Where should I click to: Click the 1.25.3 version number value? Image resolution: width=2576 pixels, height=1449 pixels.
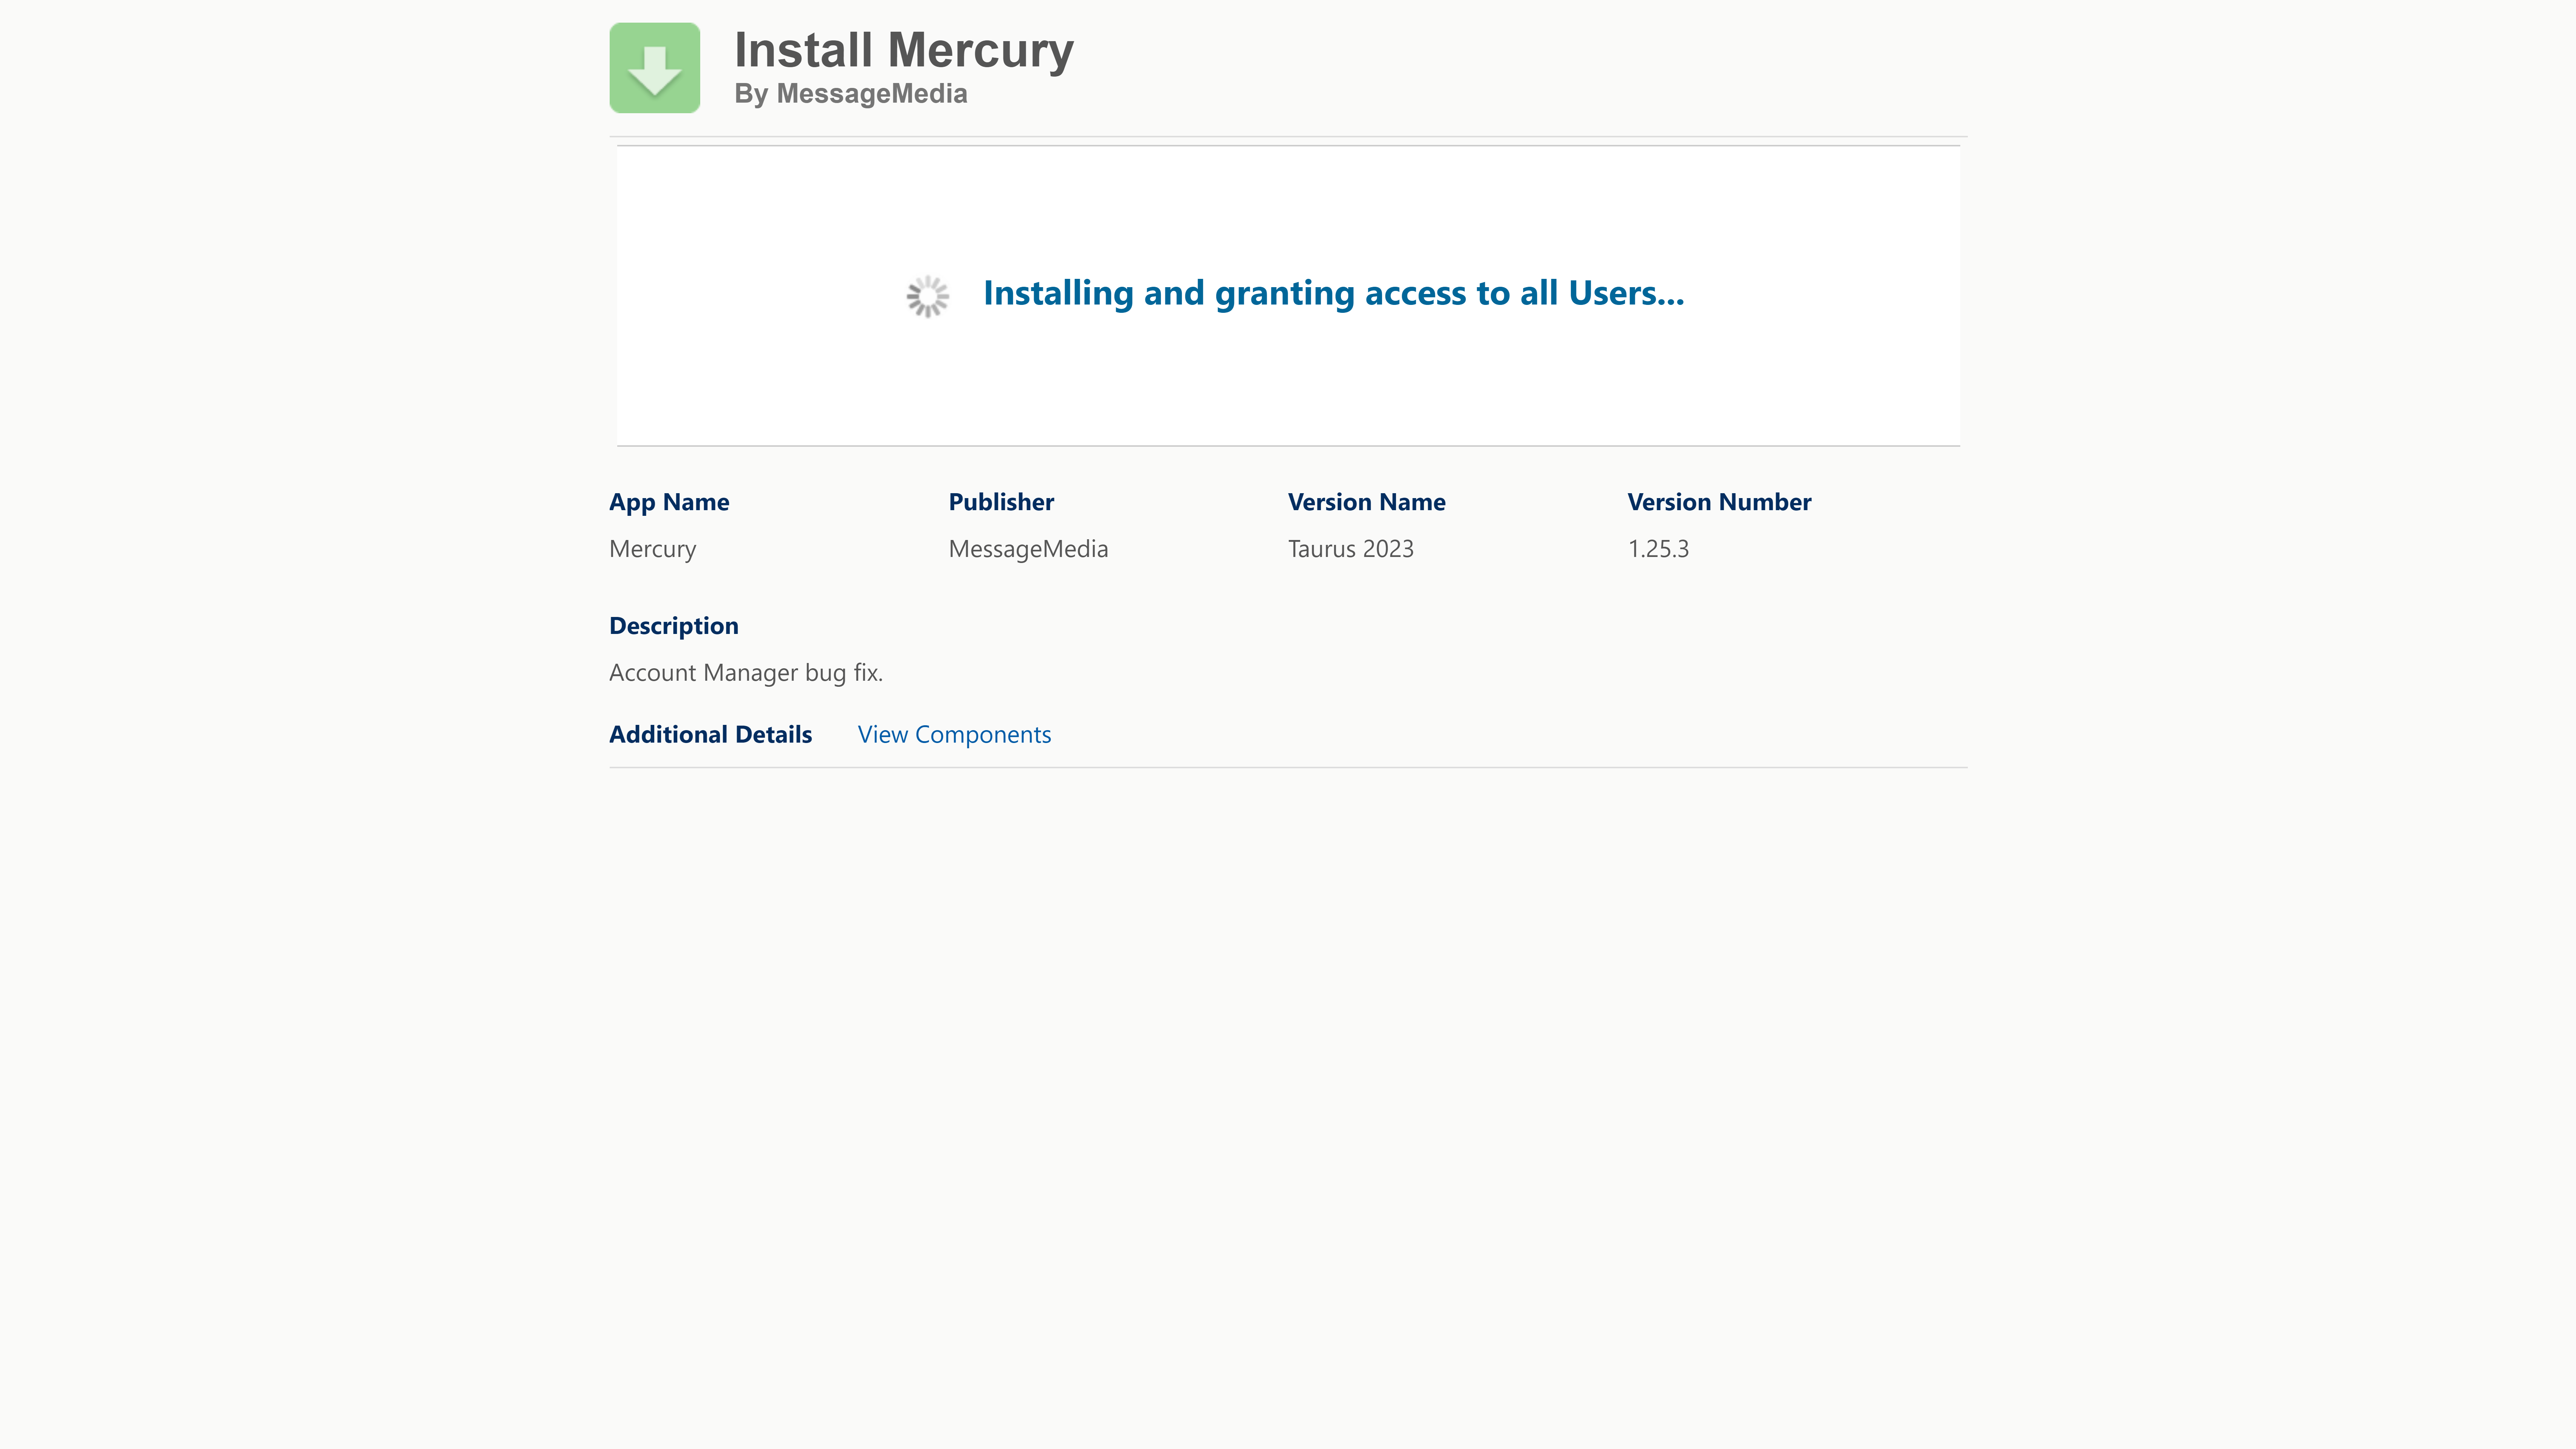pyautogui.click(x=1658, y=549)
